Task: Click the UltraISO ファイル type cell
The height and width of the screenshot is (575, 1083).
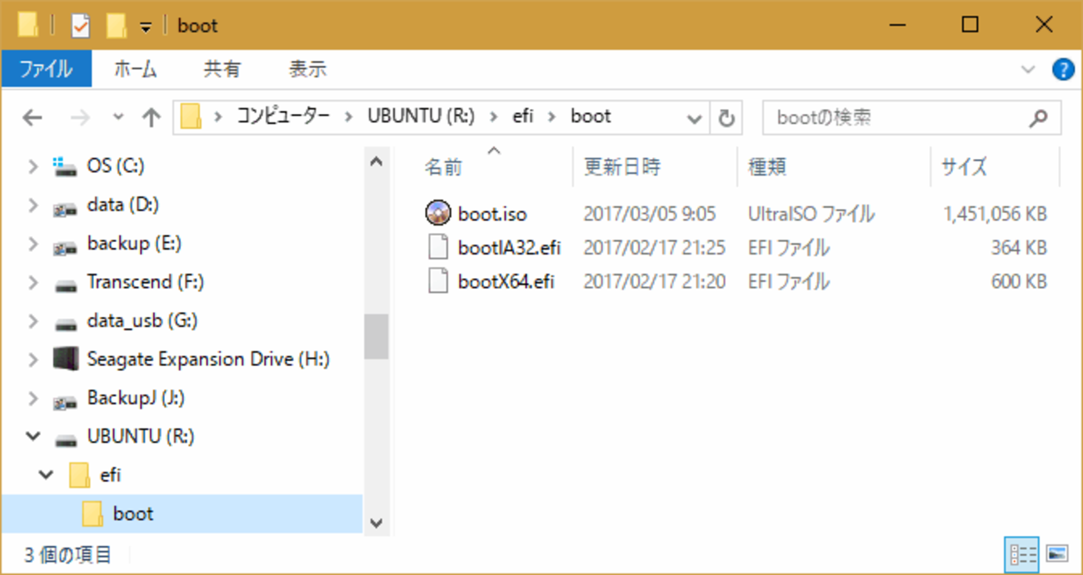Action: [811, 215]
